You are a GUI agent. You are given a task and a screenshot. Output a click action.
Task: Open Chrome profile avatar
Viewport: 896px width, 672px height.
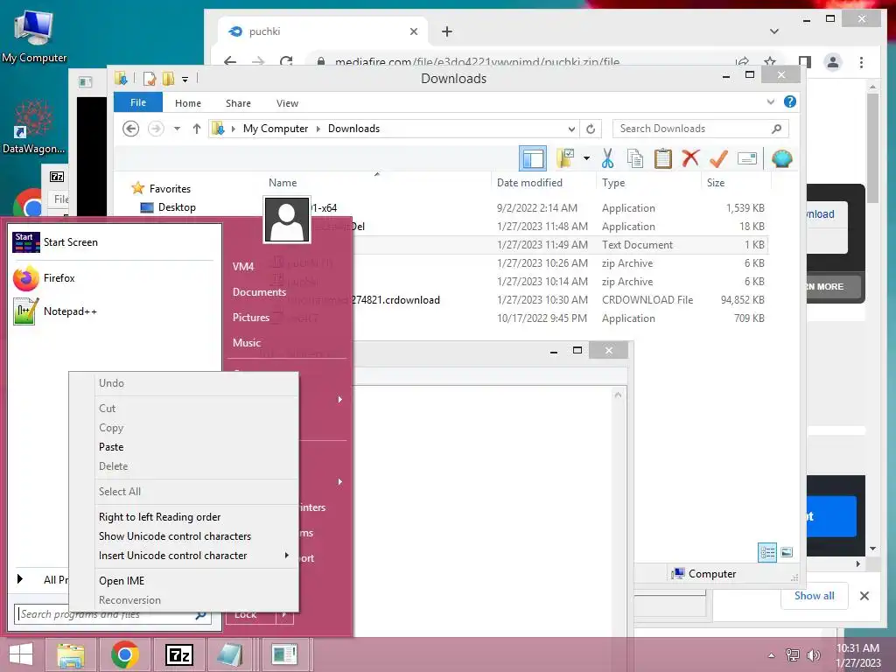833,62
